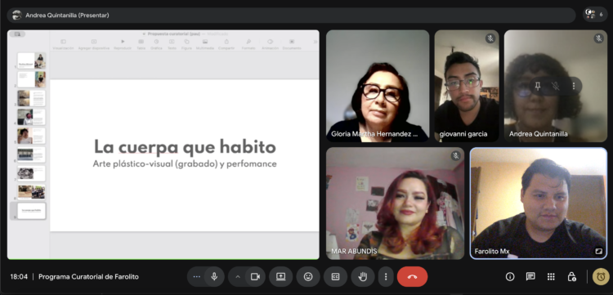Select slide 1 thumbnail in navigator

(x=31, y=60)
